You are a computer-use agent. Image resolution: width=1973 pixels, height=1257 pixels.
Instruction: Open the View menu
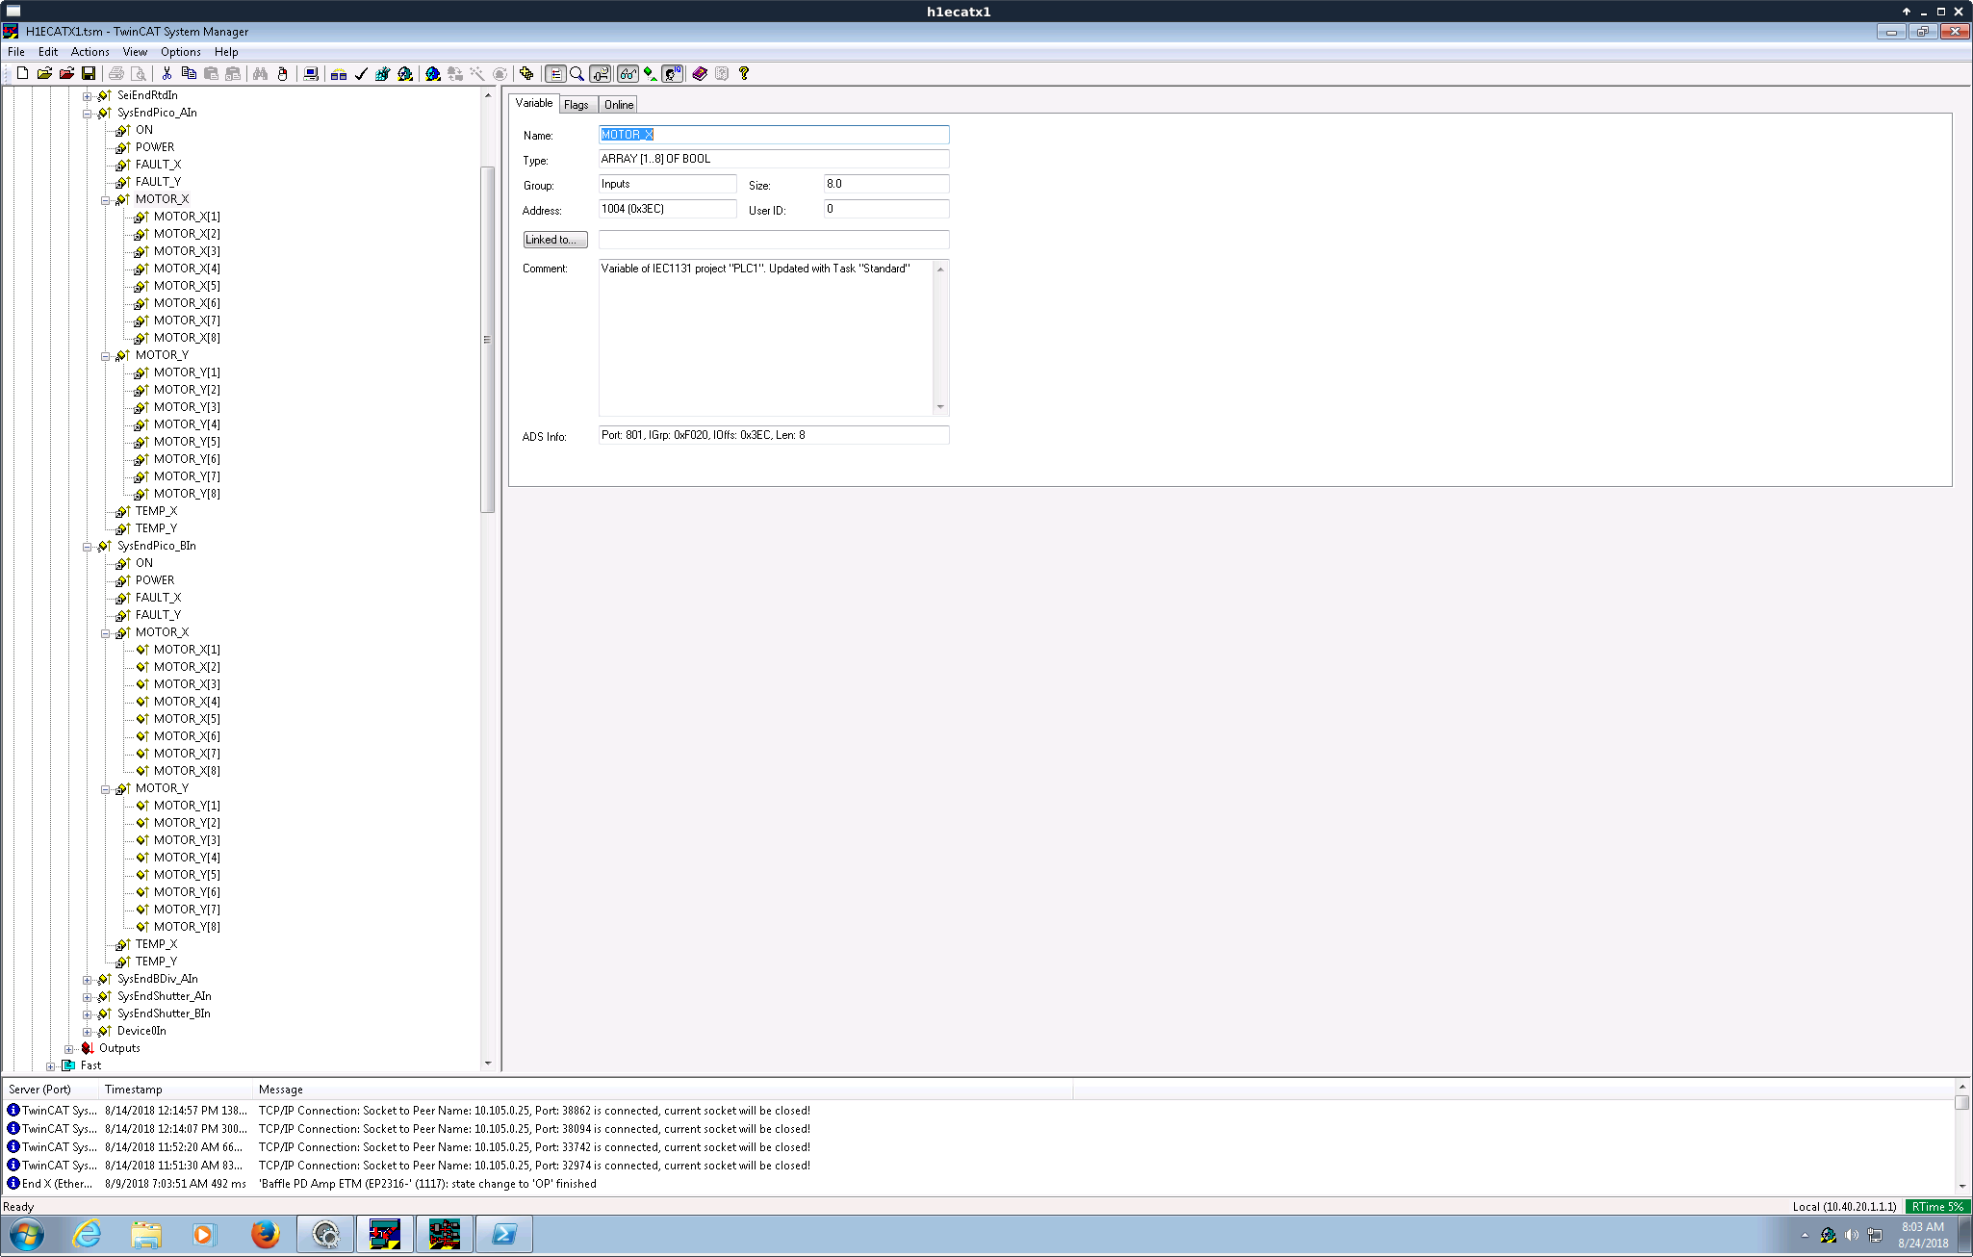pos(135,52)
